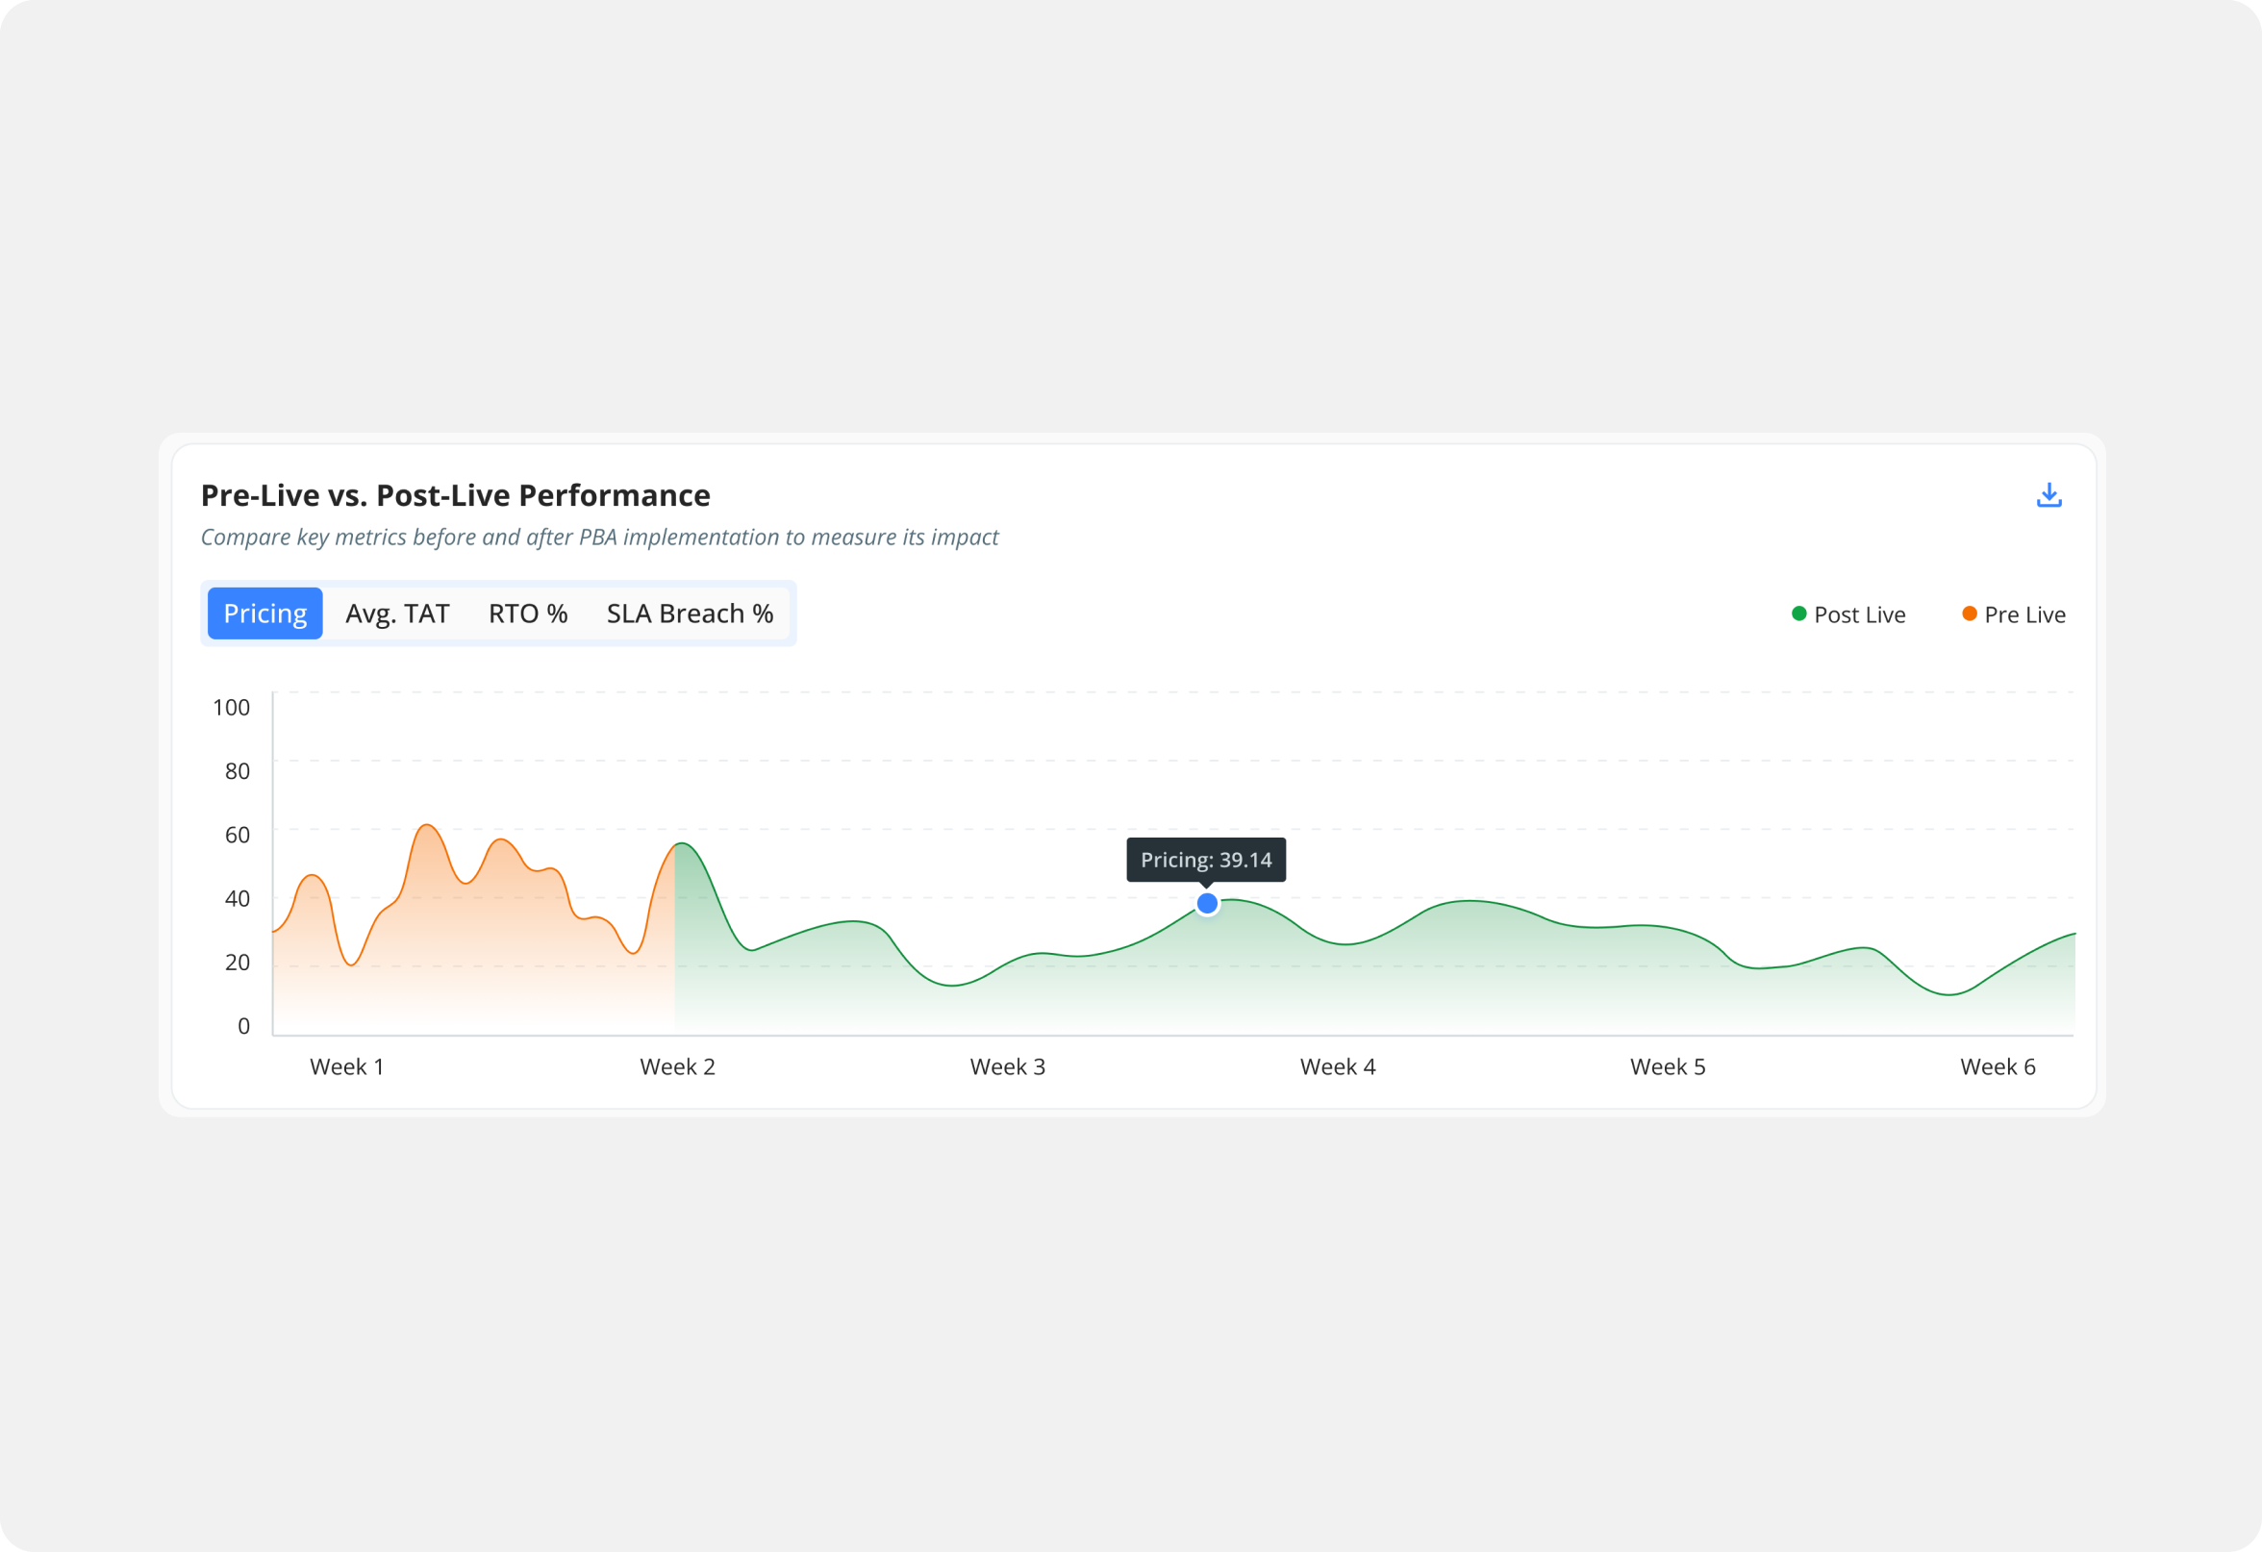Select the Pricing tab
The image size is (2262, 1552).
pos(264,613)
